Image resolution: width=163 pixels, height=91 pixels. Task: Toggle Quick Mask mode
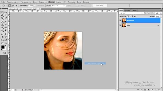coord(4,53)
